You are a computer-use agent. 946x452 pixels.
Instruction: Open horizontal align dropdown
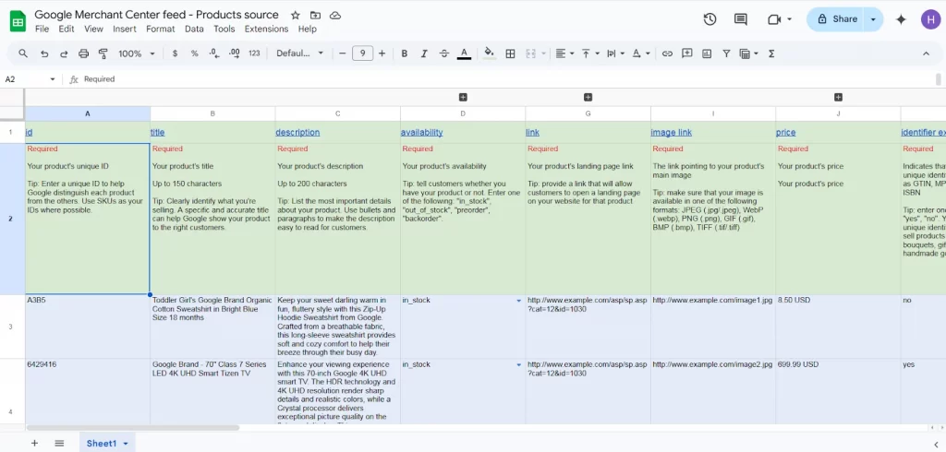(x=564, y=54)
